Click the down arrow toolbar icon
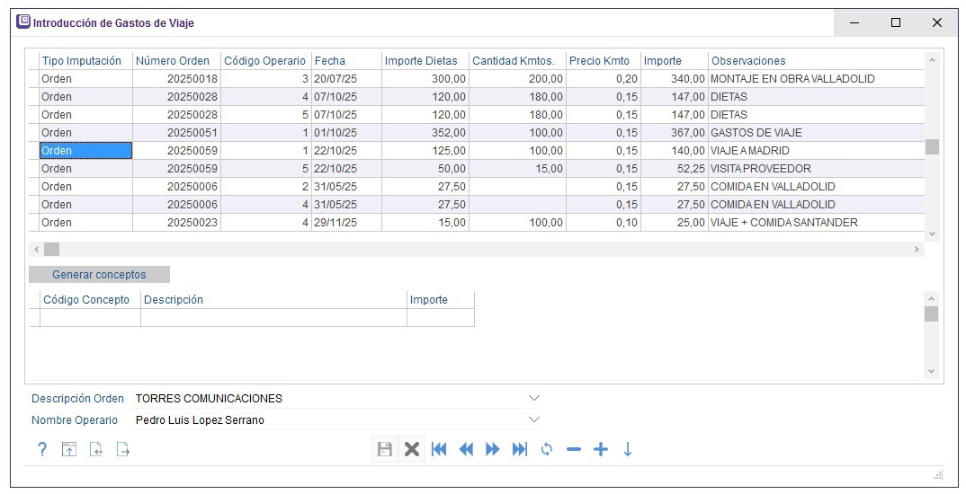 (628, 450)
